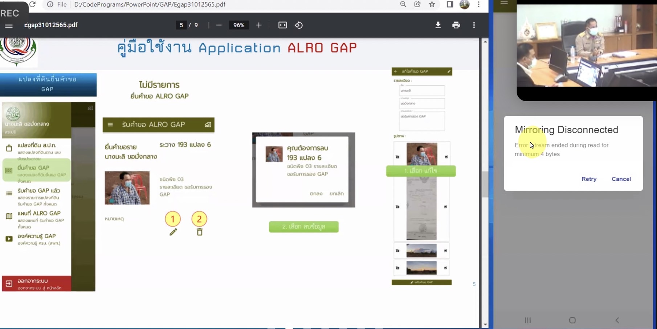The height and width of the screenshot is (329, 657).
Task: Click the แปลงที่ดินยื่นคำขอ GAP blue banner
Action: tap(48, 84)
